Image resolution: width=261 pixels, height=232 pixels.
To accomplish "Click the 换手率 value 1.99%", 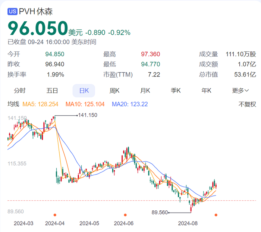I will click(x=56, y=75).
